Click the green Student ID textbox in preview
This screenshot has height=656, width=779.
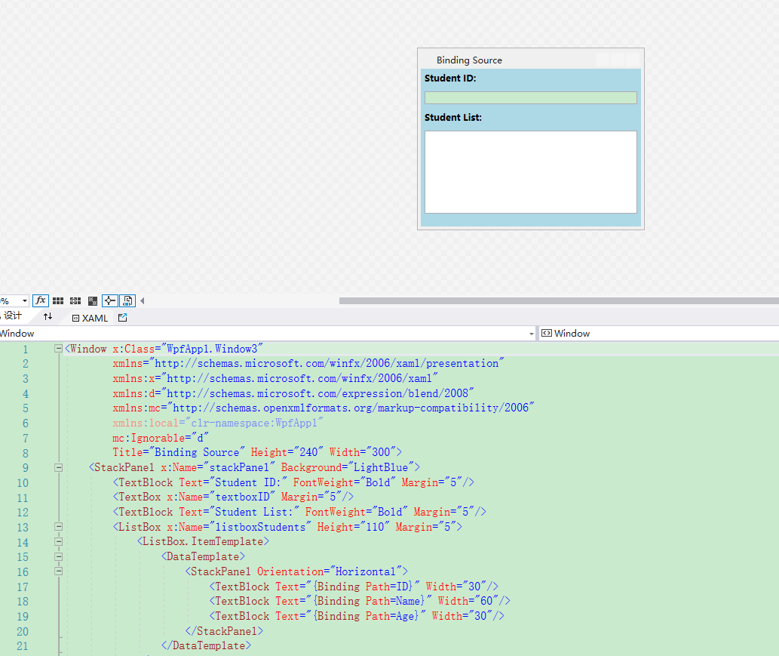pos(530,97)
